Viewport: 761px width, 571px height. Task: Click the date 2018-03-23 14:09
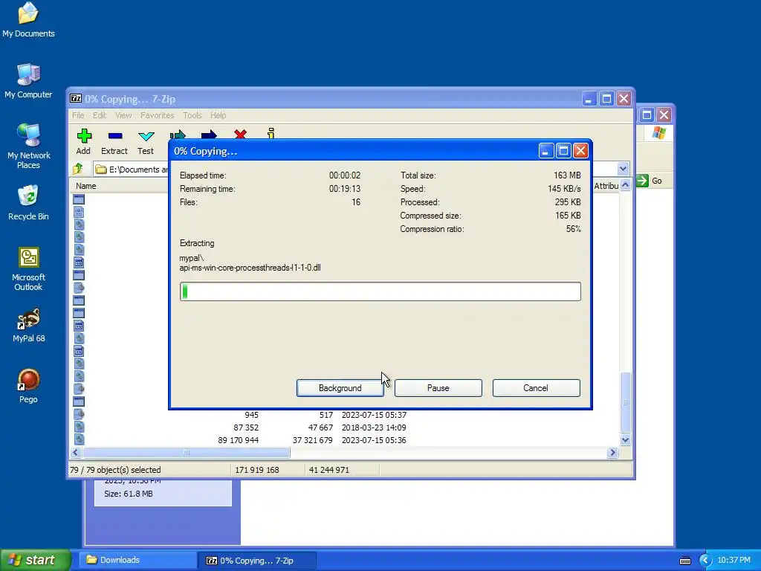374,428
